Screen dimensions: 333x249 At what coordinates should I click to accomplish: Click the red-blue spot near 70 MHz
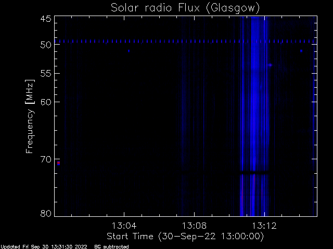pos(58,163)
